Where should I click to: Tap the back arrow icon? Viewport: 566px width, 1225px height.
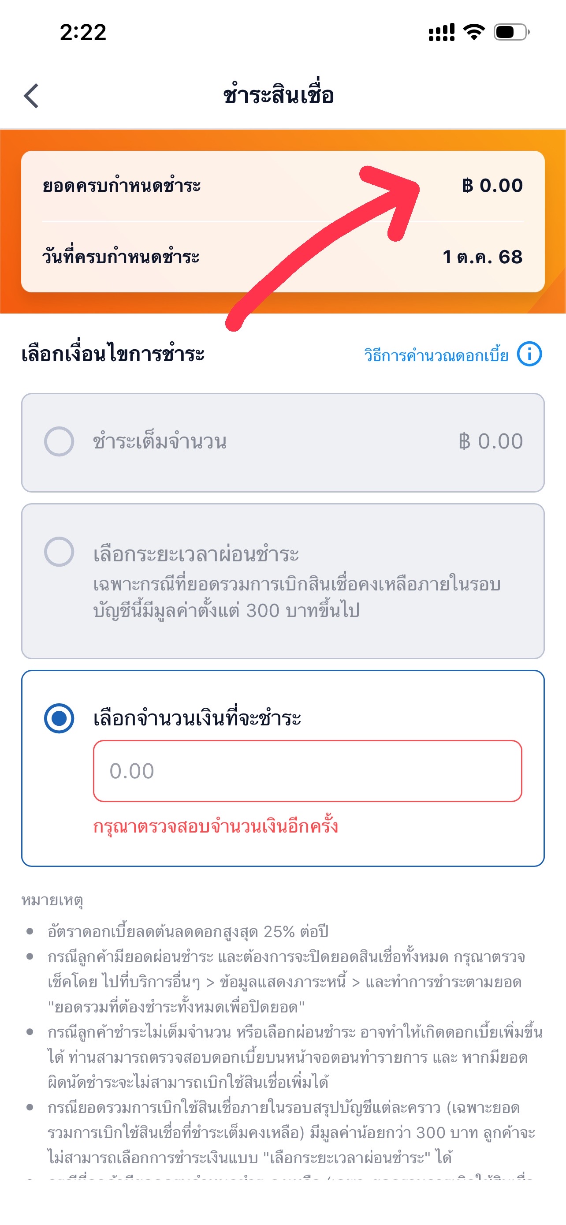(x=31, y=96)
